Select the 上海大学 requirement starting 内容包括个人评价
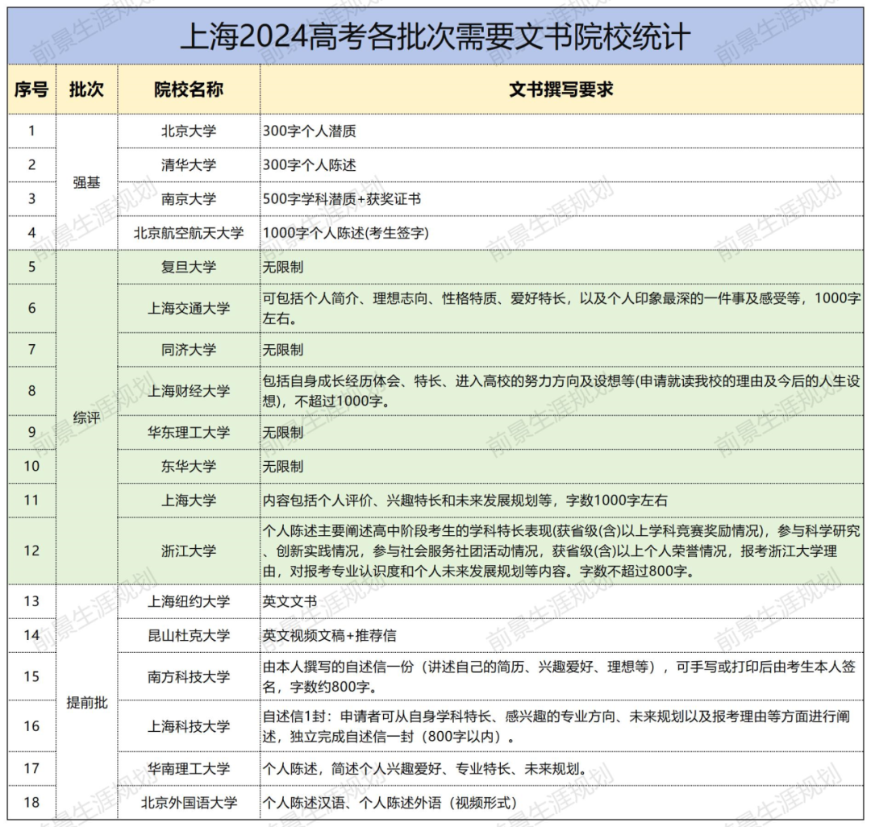 [465, 500]
